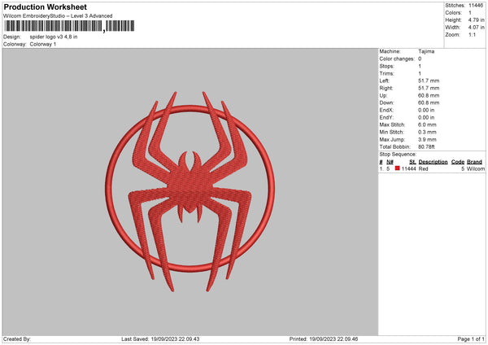The width and height of the screenshot is (488, 345).
Task: Click the 'EndY:' label
Action: tap(386, 117)
